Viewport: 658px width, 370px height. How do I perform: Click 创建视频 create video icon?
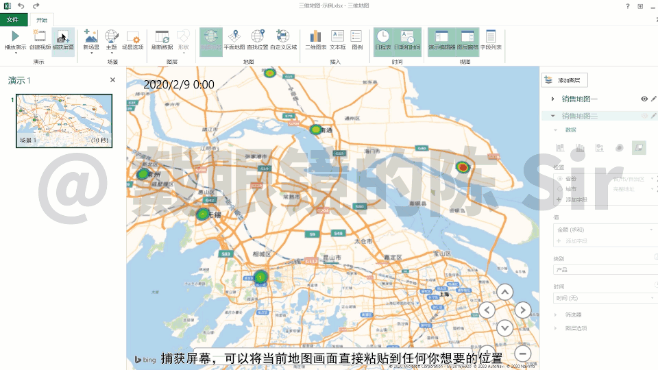coord(40,36)
